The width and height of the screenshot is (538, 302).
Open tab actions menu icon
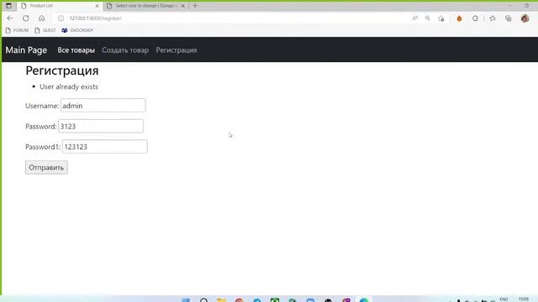(x=8, y=6)
